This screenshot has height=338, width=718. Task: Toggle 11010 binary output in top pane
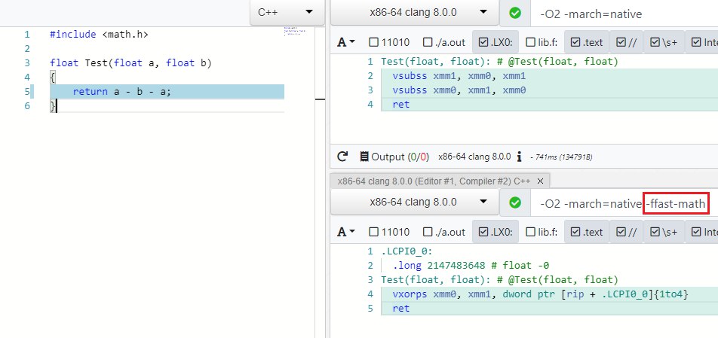tap(389, 42)
